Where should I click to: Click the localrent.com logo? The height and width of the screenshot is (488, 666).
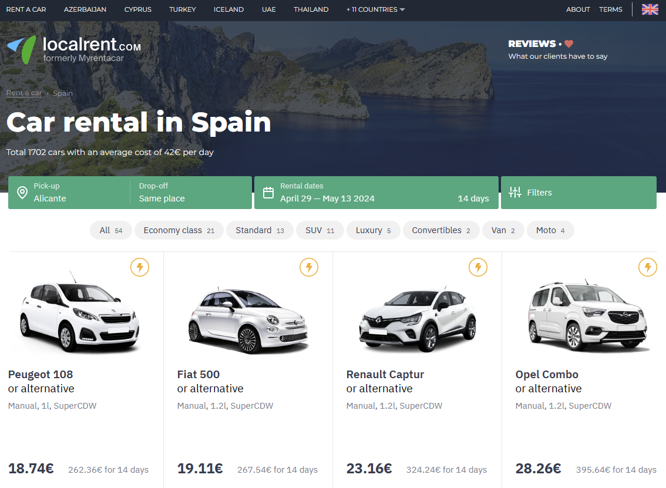73,49
